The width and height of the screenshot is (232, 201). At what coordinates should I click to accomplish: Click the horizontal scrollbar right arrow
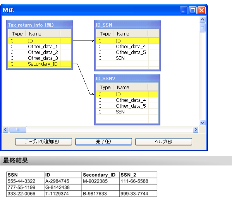(x=196, y=130)
